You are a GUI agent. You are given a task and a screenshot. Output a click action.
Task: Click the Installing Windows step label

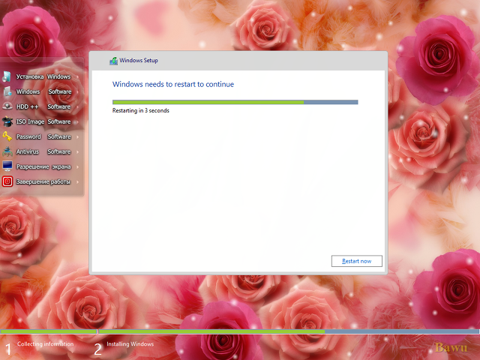click(130, 344)
